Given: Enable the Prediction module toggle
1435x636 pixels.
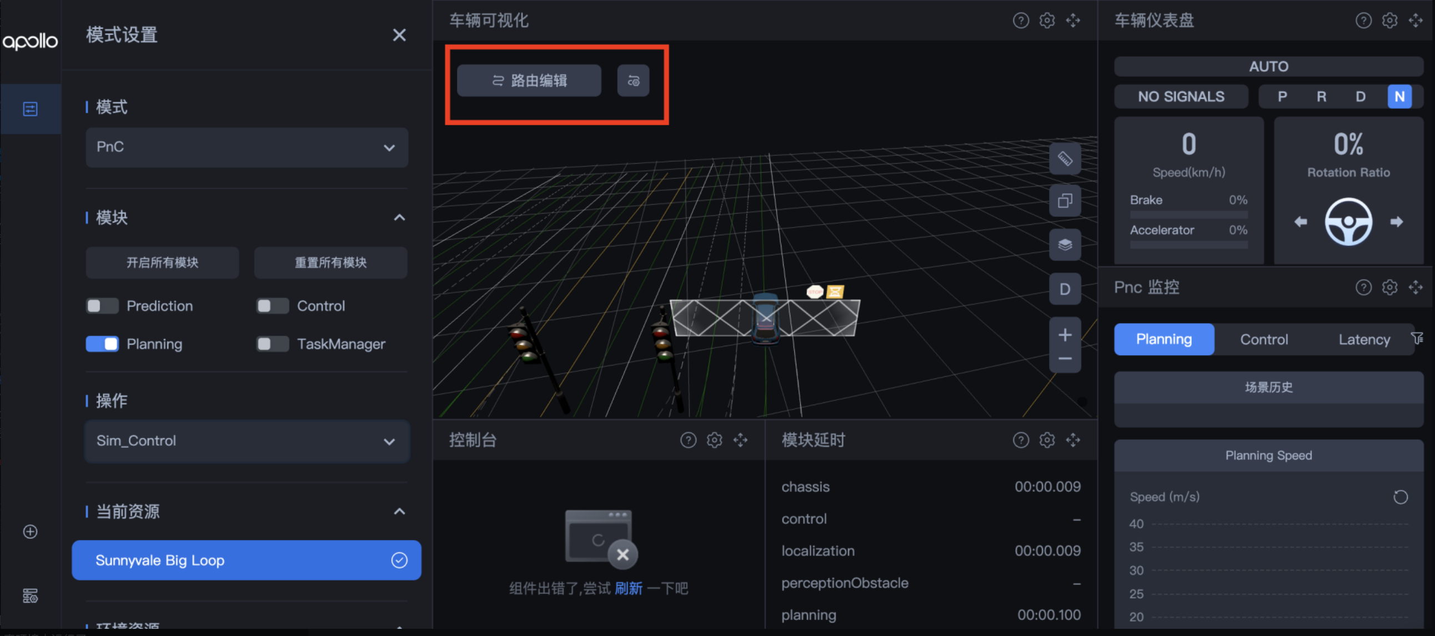Looking at the screenshot, I should [x=102, y=306].
